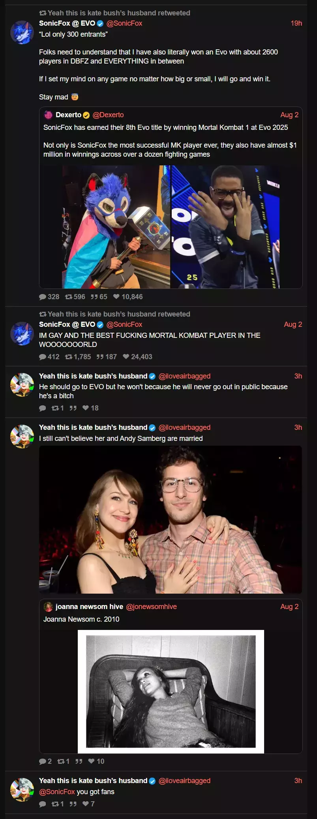Open the @iloveairbagged handle on the EVO tweet
This screenshot has height=819, width=317.
[x=184, y=376]
